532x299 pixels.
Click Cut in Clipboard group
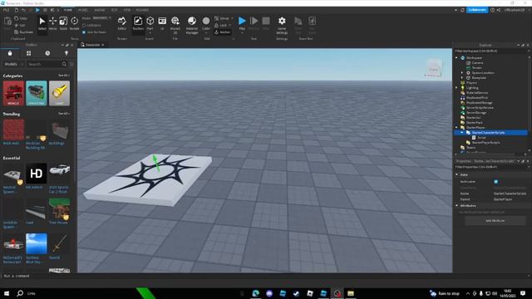point(20,25)
